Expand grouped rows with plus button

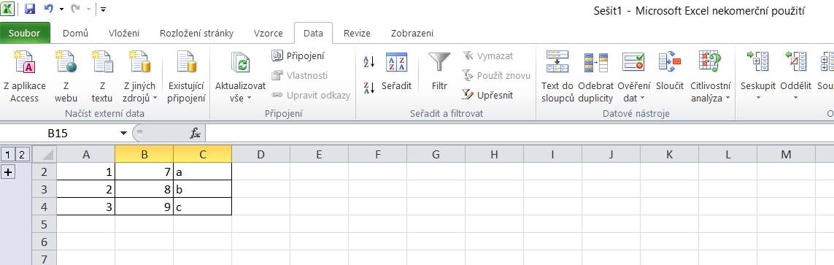[8, 172]
